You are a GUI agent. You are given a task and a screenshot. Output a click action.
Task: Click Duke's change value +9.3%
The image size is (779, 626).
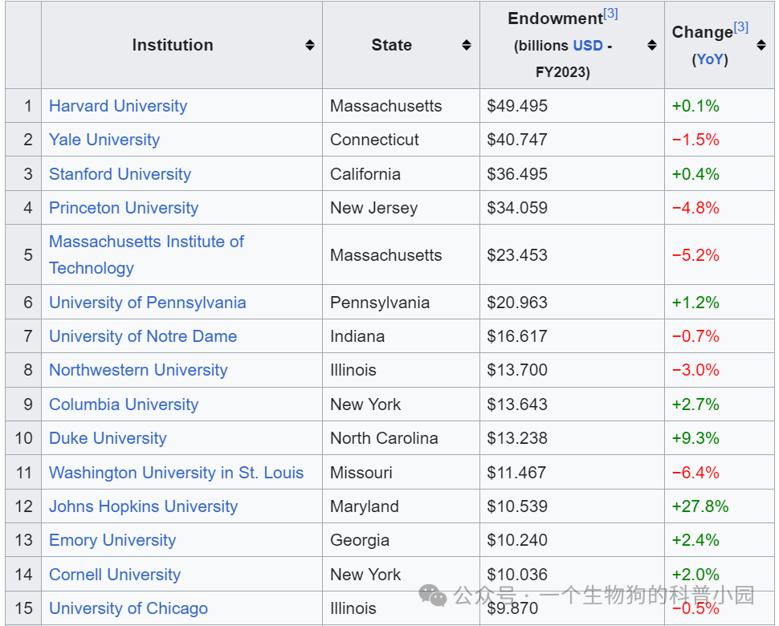pyautogui.click(x=695, y=438)
